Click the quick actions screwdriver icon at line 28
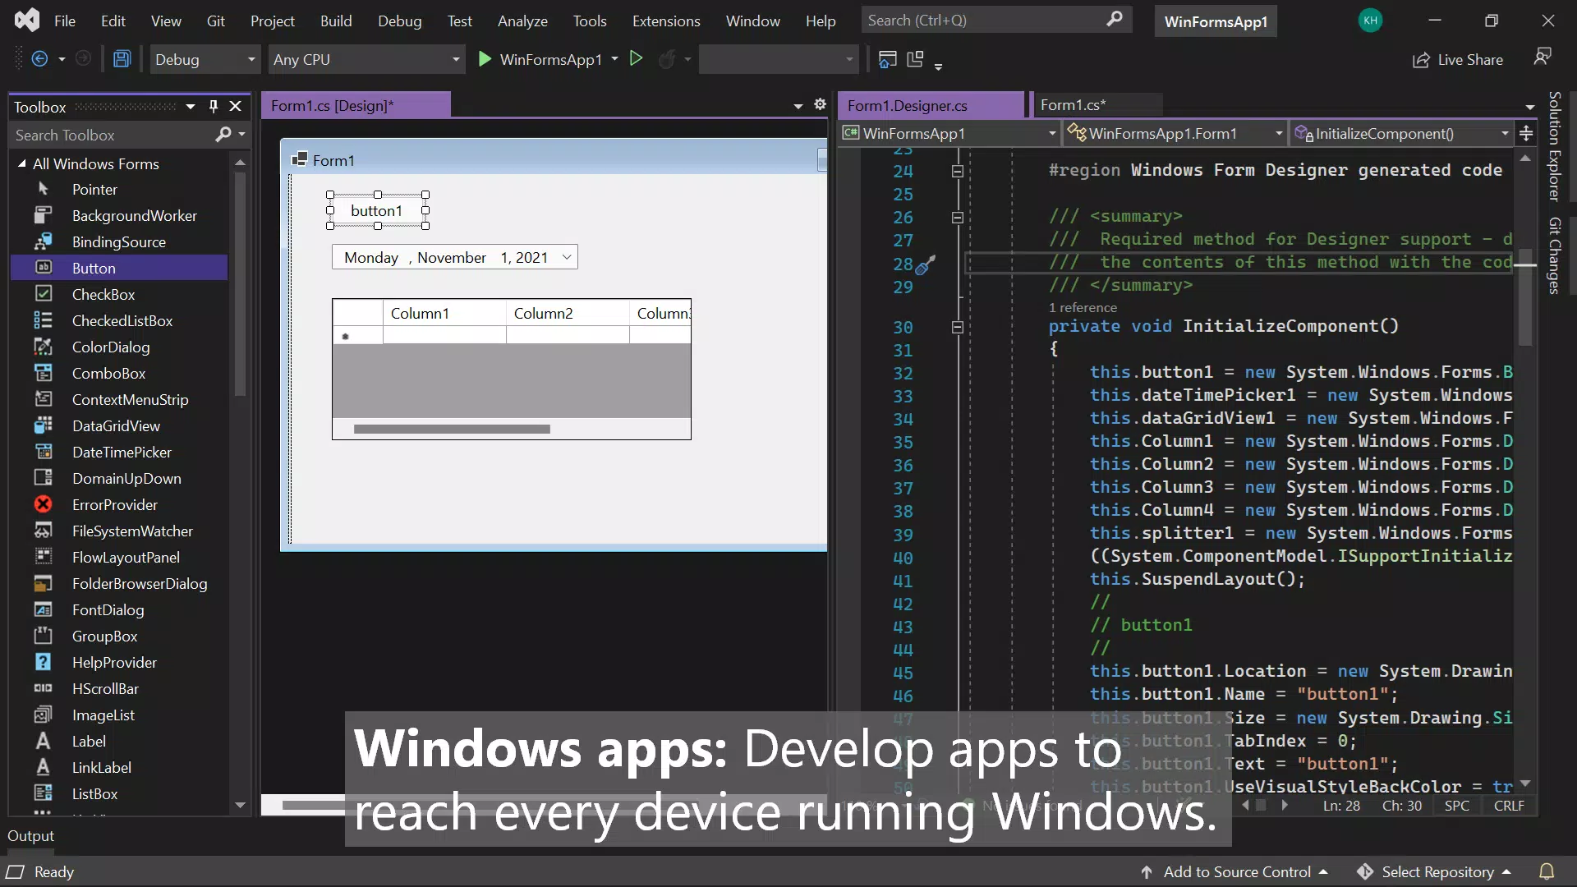The height and width of the screenshot is (887, 1577). (x=926, y=265)
